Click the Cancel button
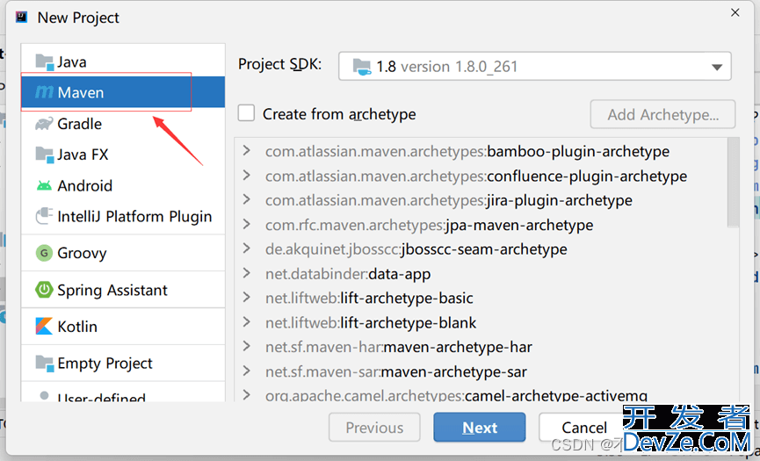The image size is (760, 461). pos(583,427)
